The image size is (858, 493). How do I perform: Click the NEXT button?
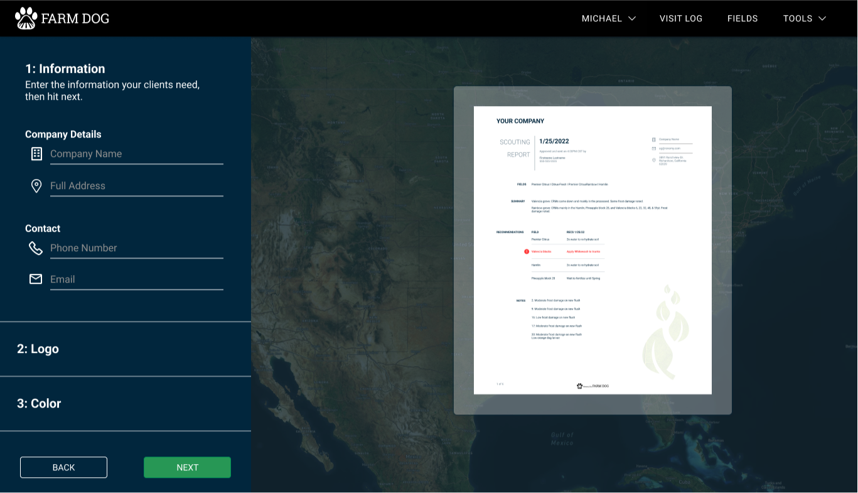coord(187,467)
